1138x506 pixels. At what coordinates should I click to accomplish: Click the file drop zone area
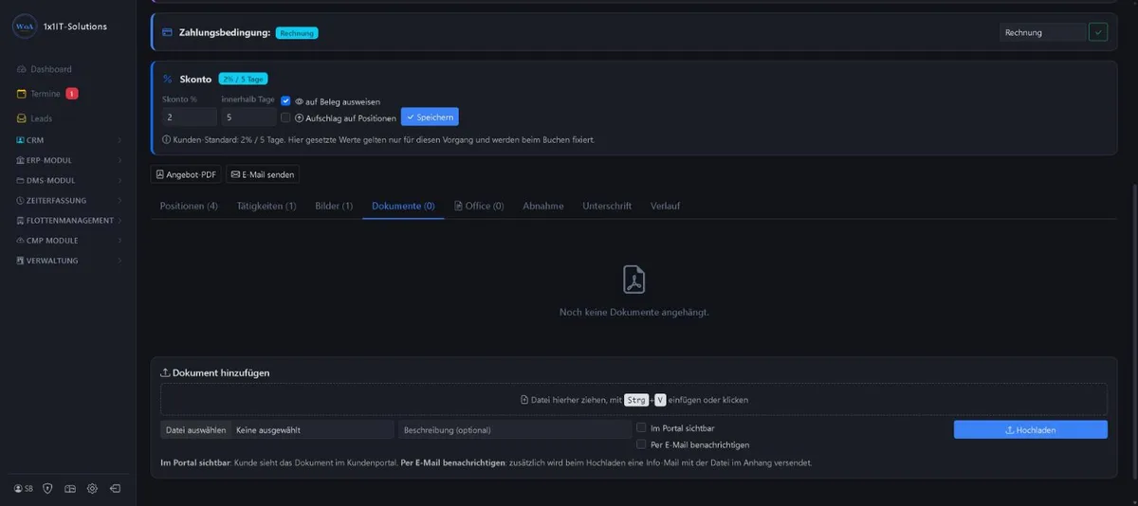pos(633,400)
